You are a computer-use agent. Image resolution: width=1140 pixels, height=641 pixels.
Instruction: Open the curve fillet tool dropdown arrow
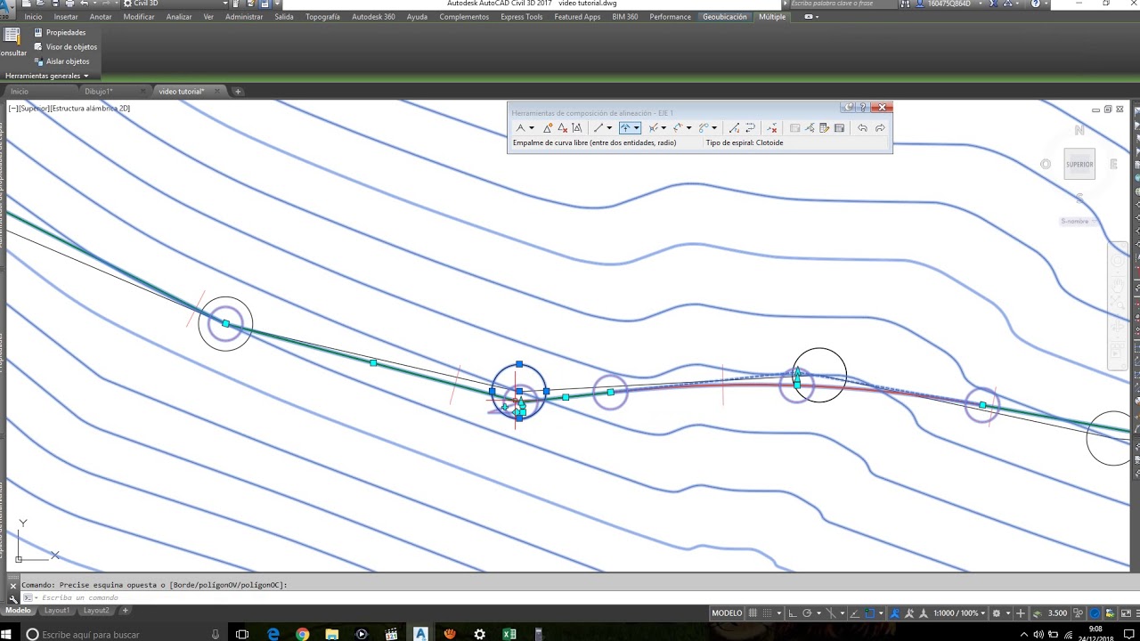[x=637, y=128]
